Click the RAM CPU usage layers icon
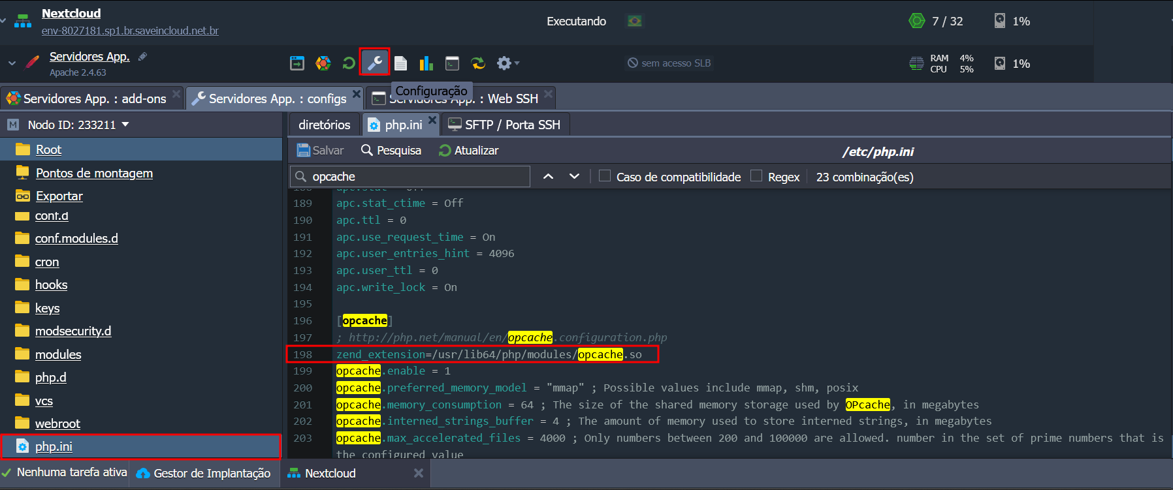The width and height of the screenshot is (1173, 490). point(916,63)
